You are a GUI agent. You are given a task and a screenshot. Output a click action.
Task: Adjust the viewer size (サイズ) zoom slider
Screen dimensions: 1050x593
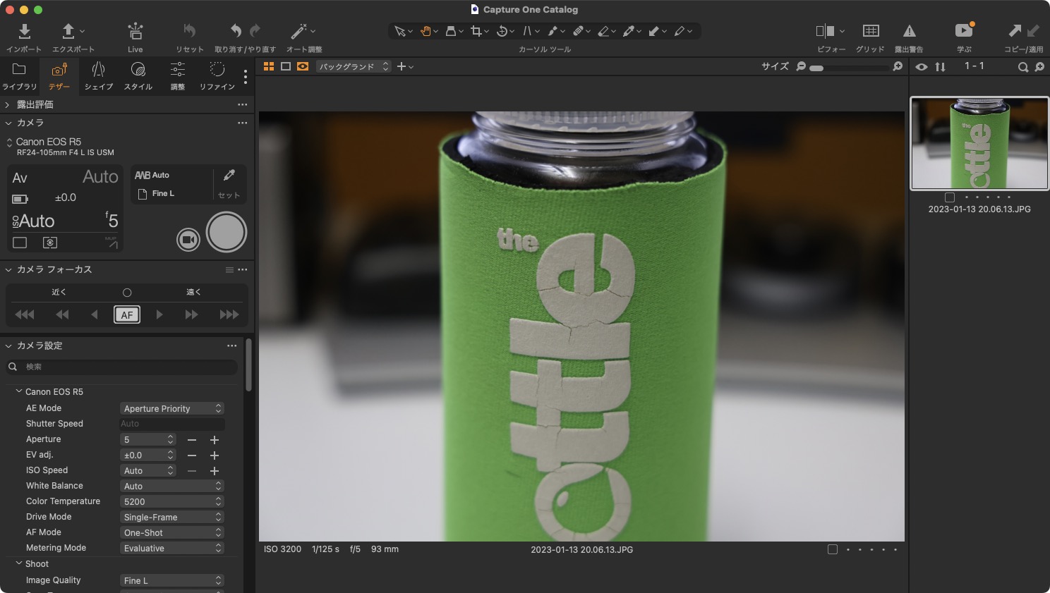click(x=850, y=68)
